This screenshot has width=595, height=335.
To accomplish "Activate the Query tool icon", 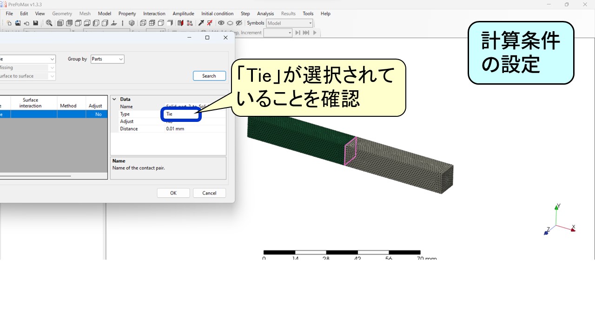I will 201,23.
